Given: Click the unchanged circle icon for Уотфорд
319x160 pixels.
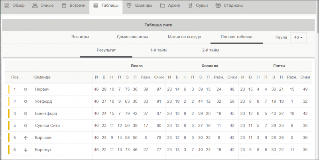Looking at the screenshot, I should pos(26,101).
